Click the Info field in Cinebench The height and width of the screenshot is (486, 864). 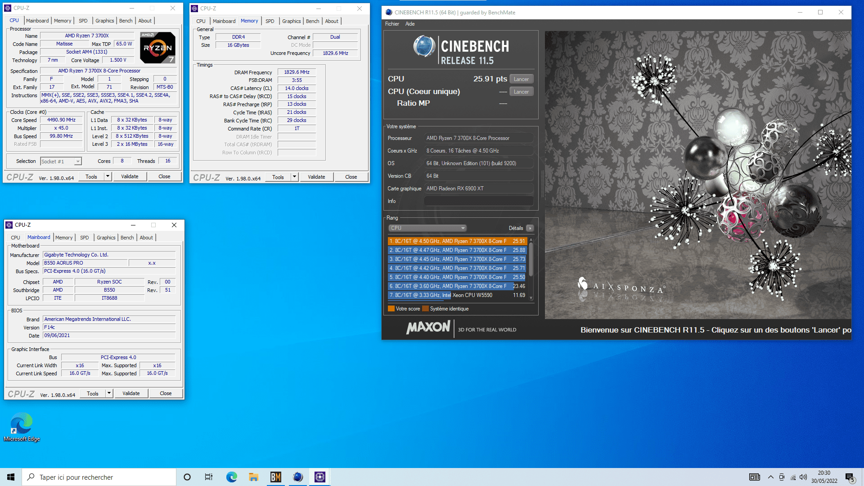[479, 201]
